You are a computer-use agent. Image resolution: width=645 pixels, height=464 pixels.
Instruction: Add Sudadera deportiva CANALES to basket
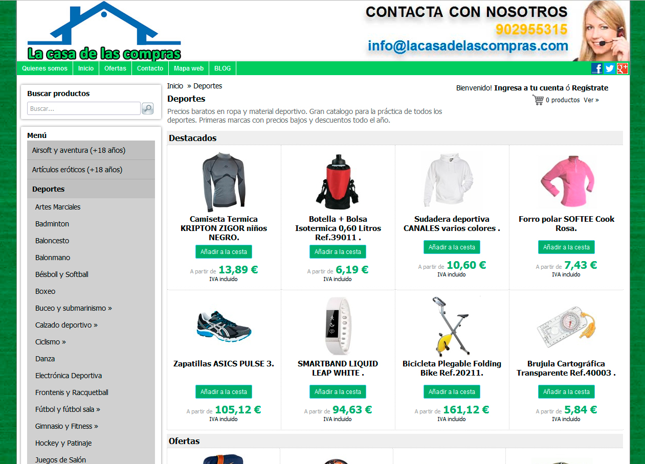point(452,247)
